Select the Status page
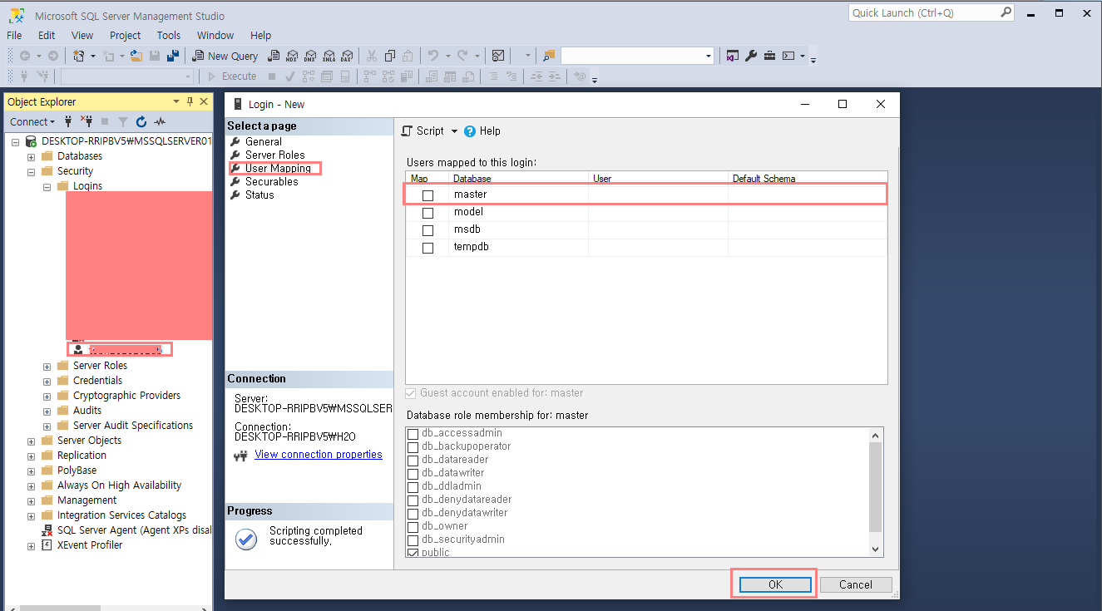1102x611 pixels. point(259,195)
